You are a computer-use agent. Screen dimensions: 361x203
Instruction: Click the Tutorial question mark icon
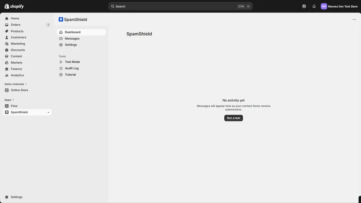click(x=61, y=74)
